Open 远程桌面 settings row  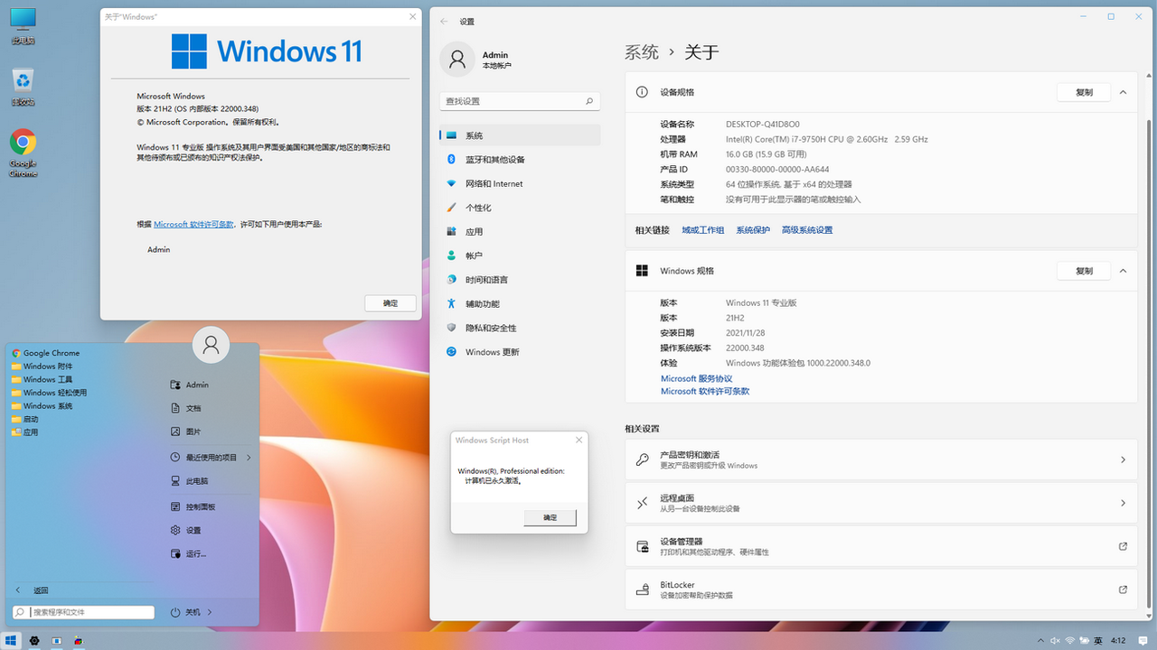(881, 503)
